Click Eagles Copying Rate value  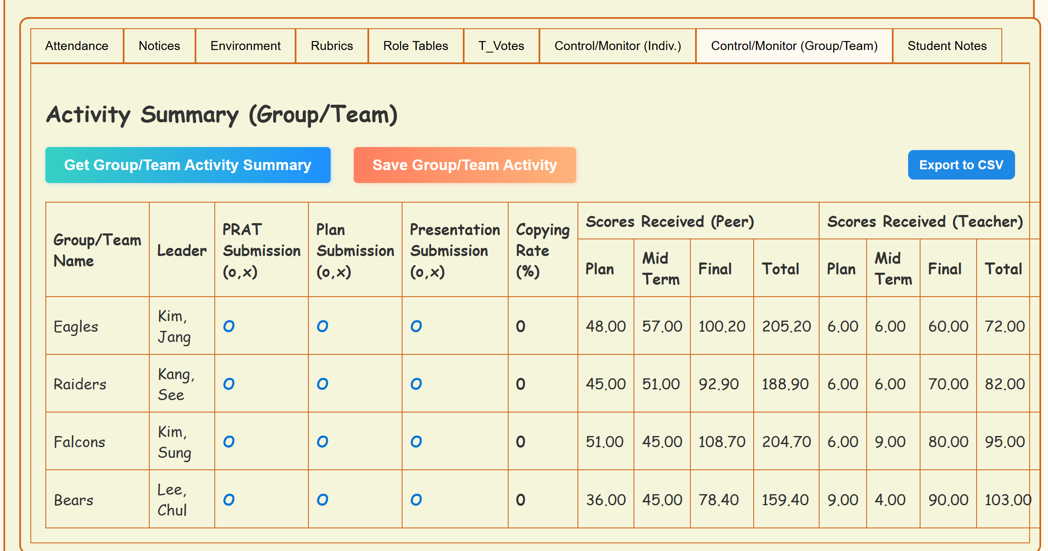[521, 326]
